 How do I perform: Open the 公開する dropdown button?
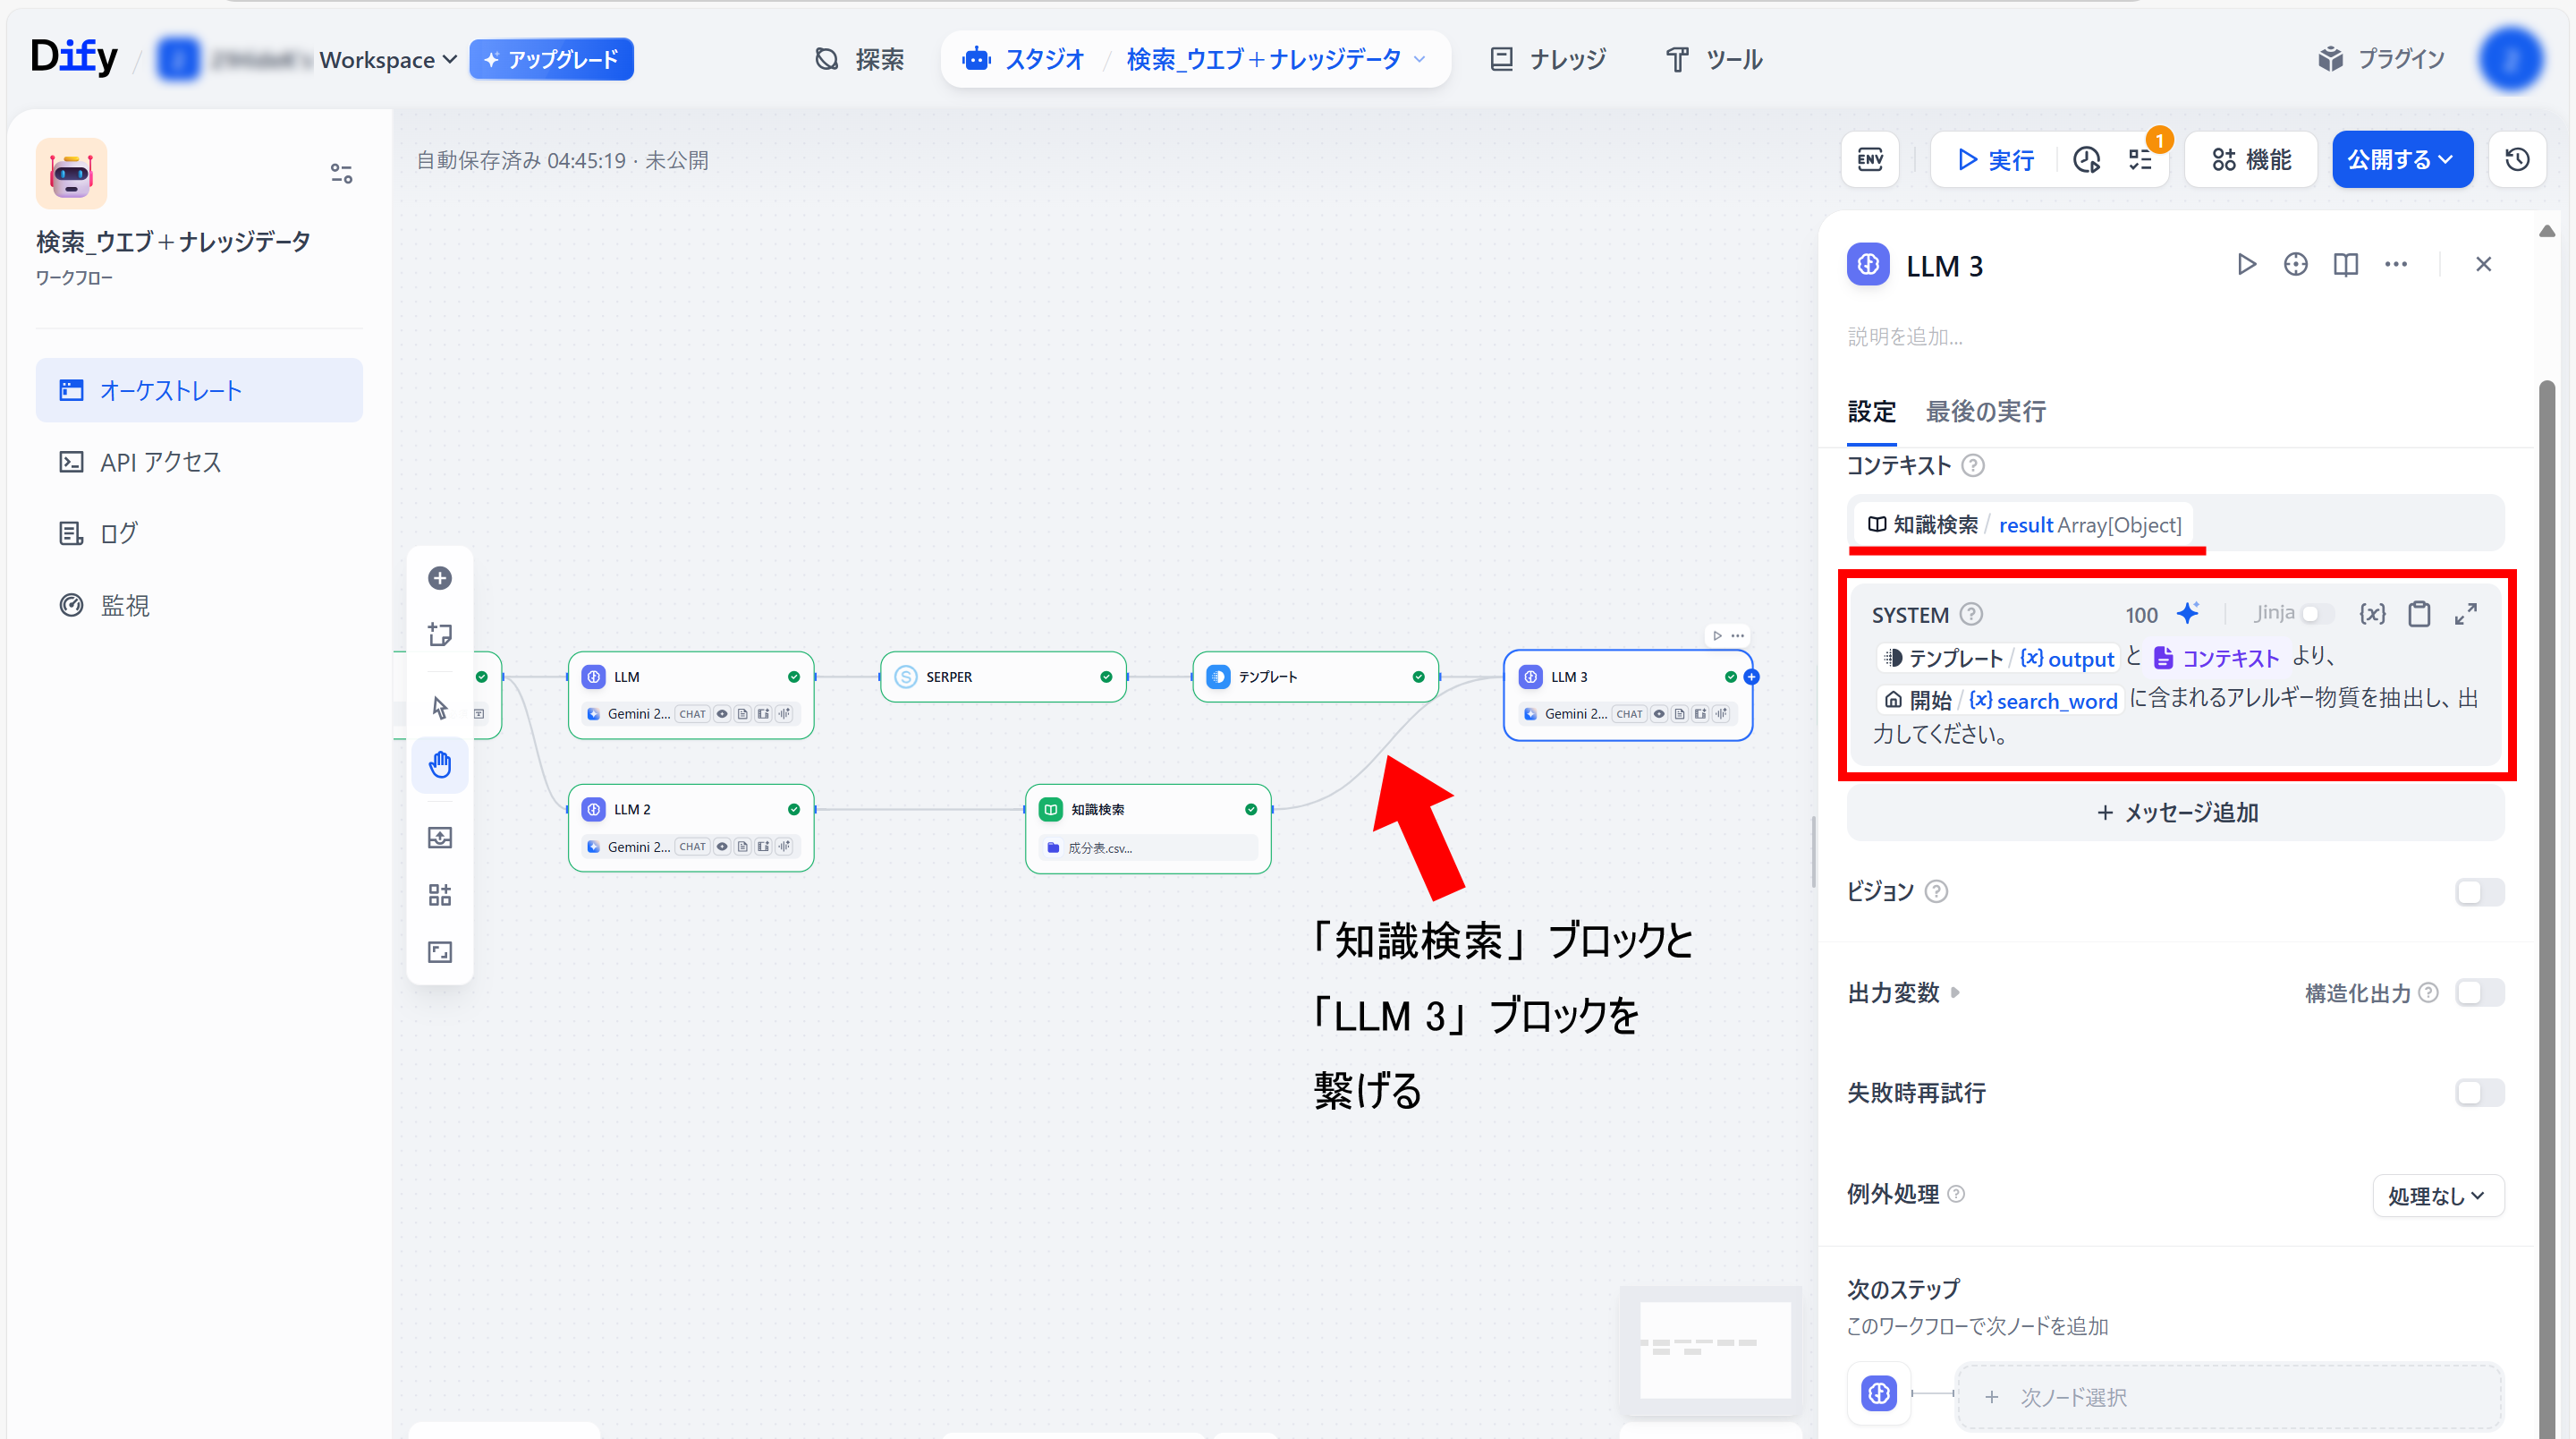(2401, 159)
